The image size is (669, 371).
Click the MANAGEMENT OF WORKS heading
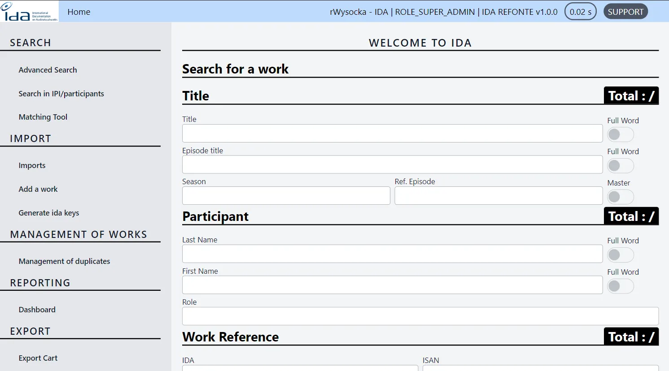pos(79,234)
